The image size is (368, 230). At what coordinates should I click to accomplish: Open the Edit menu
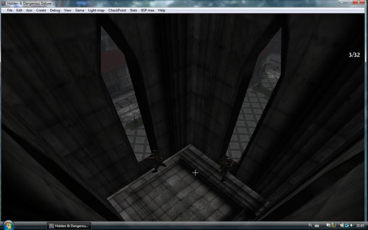point(19,10)
